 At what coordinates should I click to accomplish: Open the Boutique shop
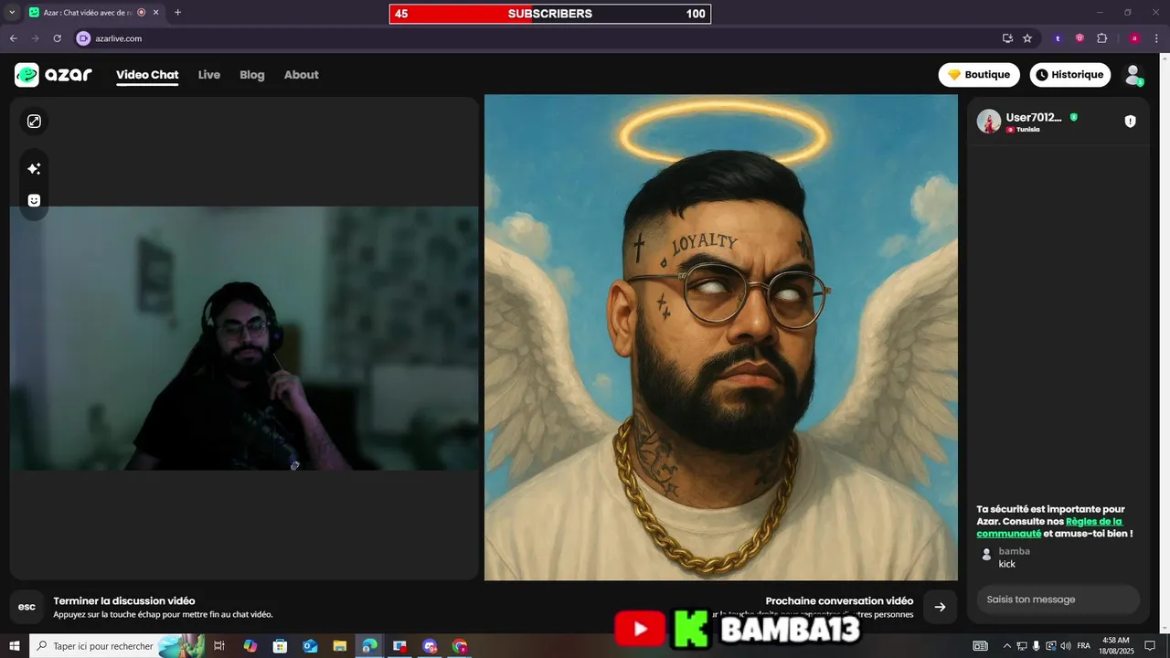pyautogui.click(x=979, y=75)
